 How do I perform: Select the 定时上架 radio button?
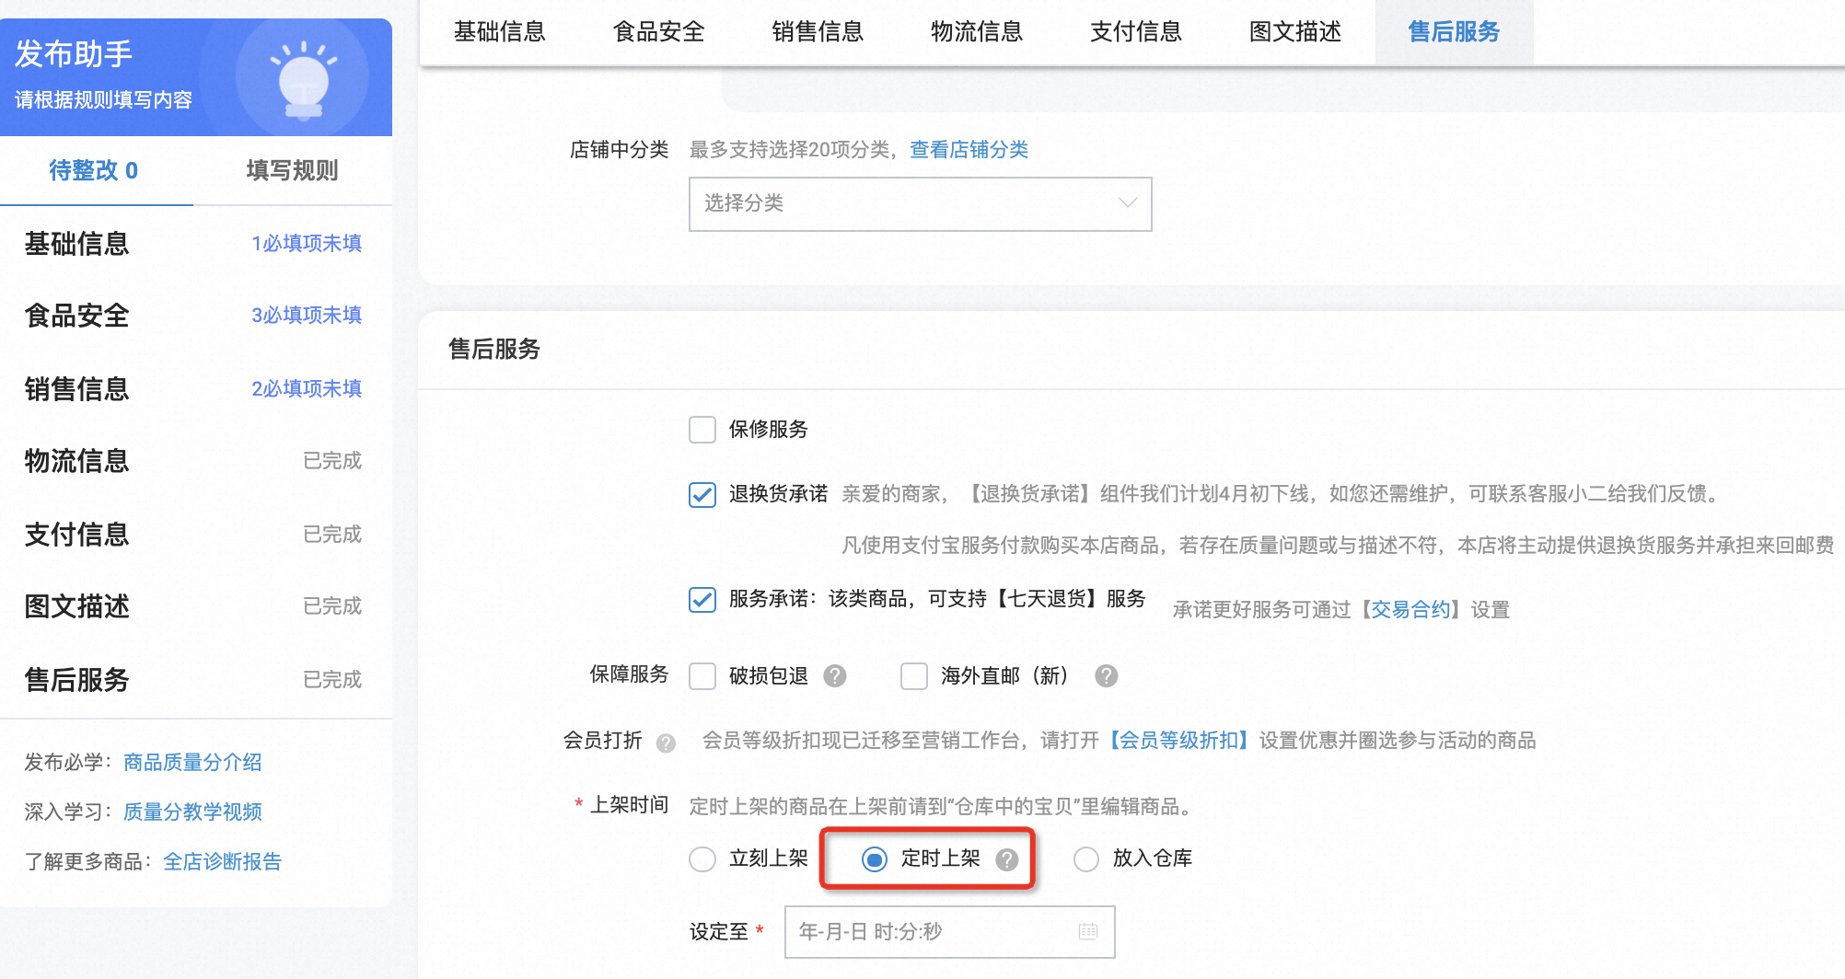(x=875, y=859)
